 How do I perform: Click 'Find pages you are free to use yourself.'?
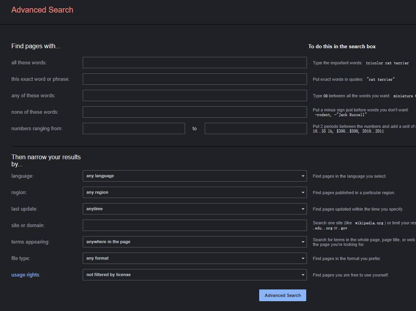click(351, 275)
